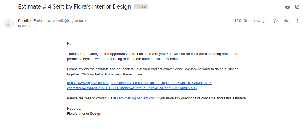Expand recipient details arrow beside "to me"
Viewport: 304px width, 129px height.
coord(29,26)
